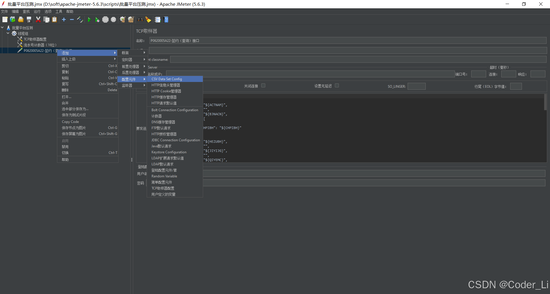Open the Templates toolbar icon

tap(13, 19)
